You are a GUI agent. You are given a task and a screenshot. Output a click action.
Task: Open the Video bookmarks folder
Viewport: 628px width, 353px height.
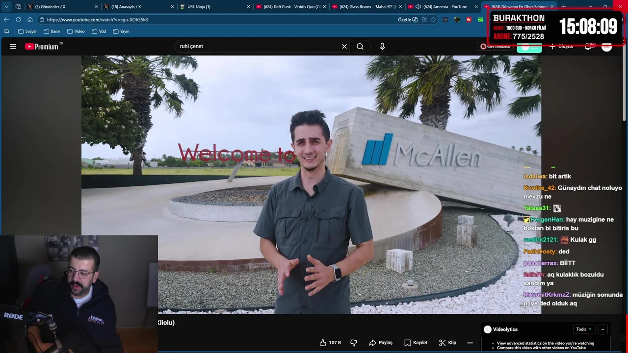tap(76, 31)
